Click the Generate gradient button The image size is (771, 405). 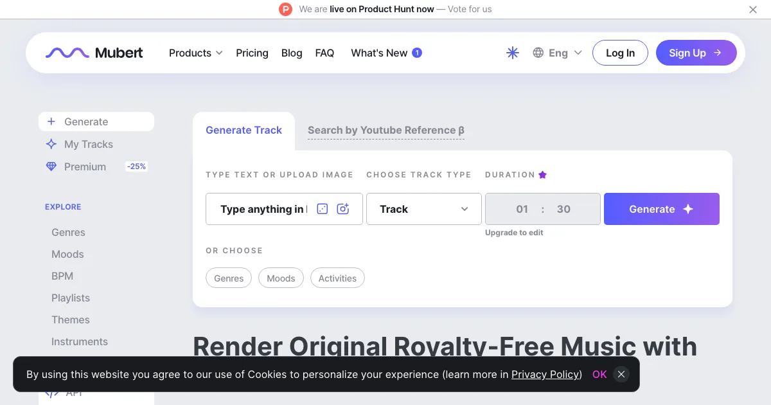662,209
